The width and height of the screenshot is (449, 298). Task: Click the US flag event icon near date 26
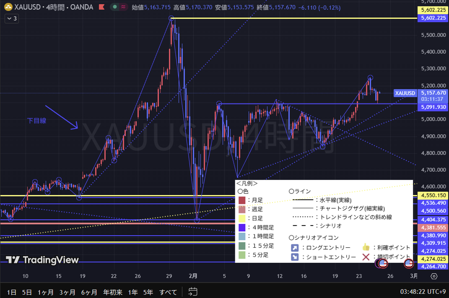[x=383, y=263]
